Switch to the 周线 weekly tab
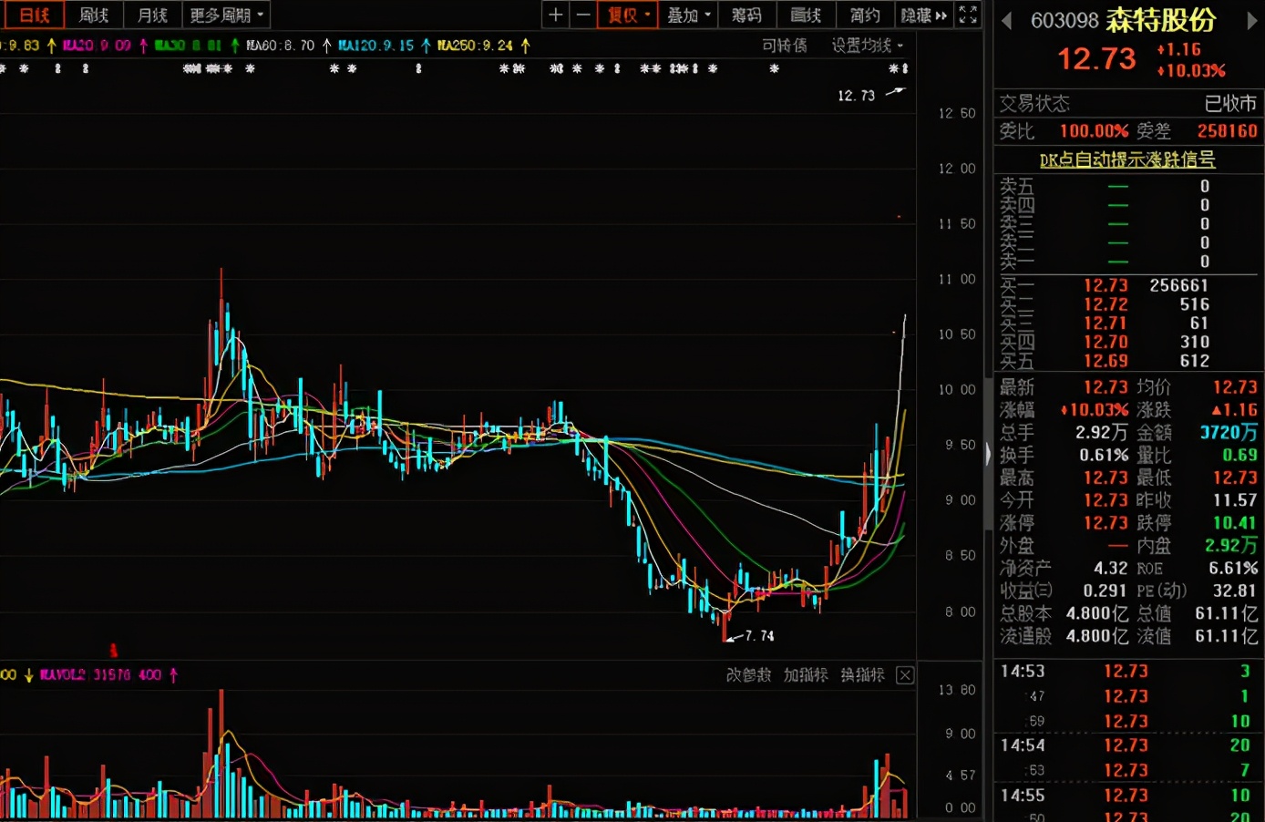Screen dimensions: 1265x822 (94, 15)
